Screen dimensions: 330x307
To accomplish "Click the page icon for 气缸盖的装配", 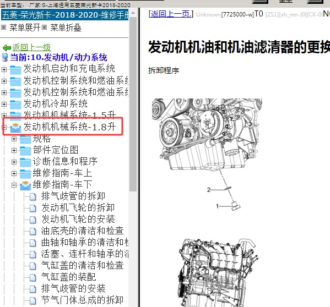I will 33,278.
